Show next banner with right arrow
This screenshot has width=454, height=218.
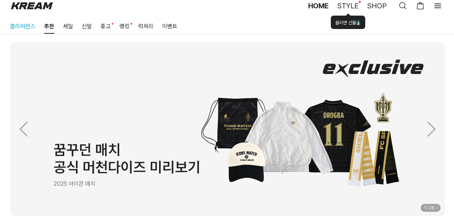coord(431,129)
